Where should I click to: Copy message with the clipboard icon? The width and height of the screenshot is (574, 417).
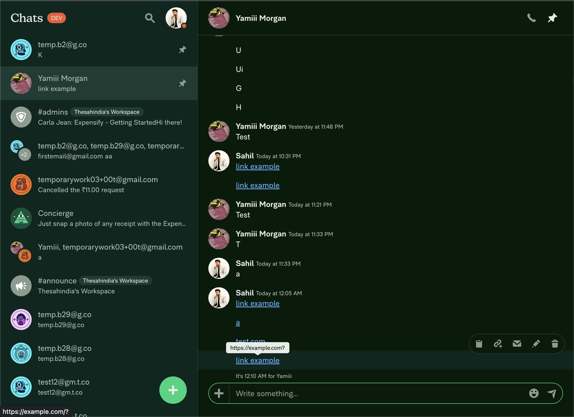[479, 344]
